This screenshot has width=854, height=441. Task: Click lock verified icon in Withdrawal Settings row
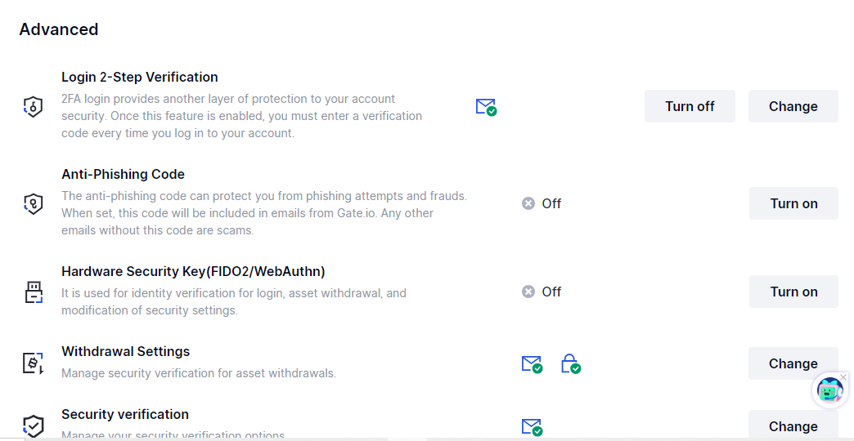coord(571,363)
